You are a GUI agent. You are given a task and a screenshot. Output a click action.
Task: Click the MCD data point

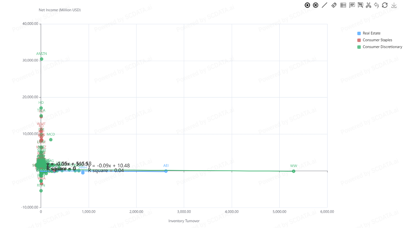(x=51, y=140)
